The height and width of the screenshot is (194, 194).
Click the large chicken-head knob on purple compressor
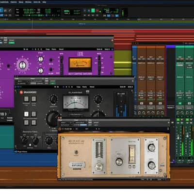tap(22, 65)
